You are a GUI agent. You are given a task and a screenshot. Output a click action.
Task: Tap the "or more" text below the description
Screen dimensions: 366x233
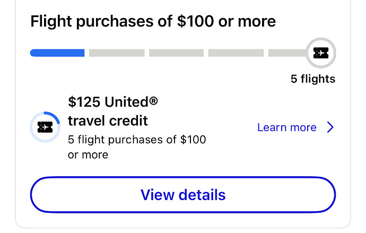click(x=88, y=155)
